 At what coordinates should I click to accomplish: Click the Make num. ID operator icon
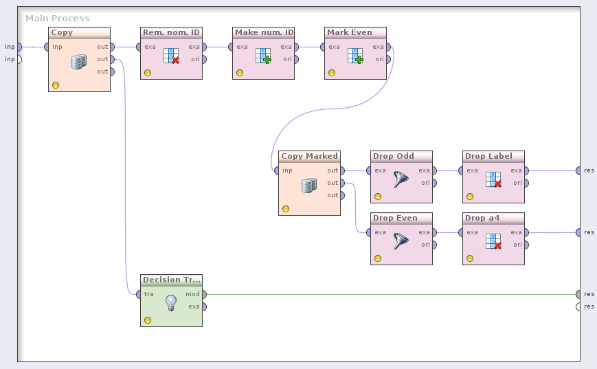(263, 56)
